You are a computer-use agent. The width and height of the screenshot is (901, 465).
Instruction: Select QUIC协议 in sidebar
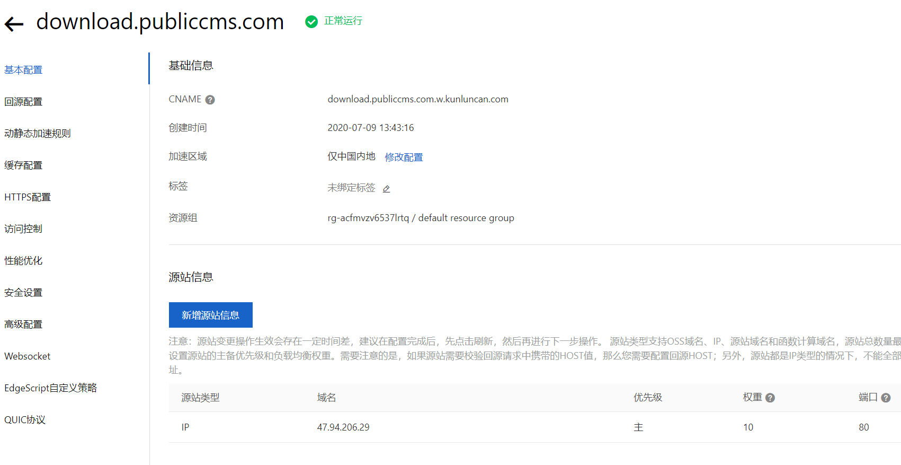point(25,420)
